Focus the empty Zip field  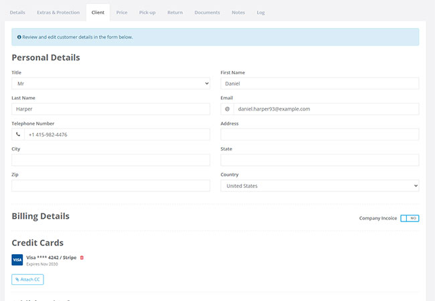110,186
